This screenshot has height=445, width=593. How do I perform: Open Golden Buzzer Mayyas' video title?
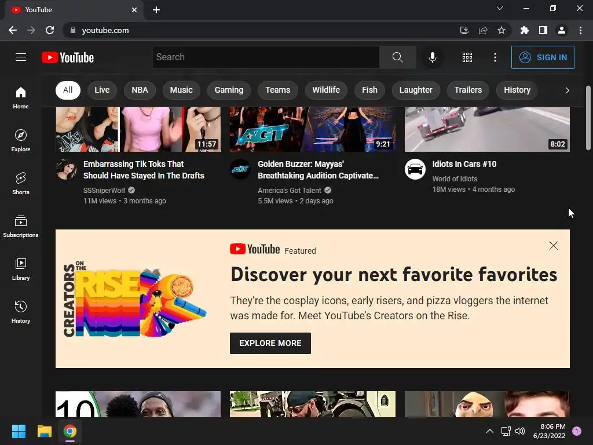coord(318,170)
